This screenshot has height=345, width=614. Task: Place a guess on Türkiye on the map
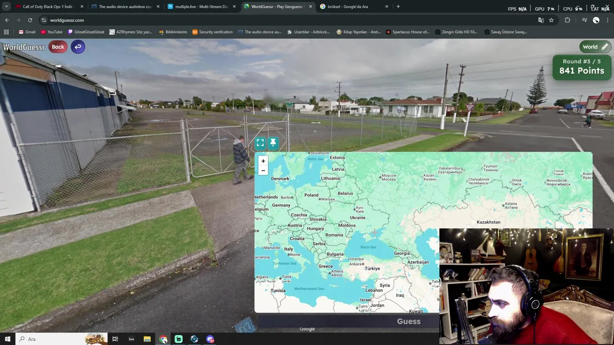372,269
